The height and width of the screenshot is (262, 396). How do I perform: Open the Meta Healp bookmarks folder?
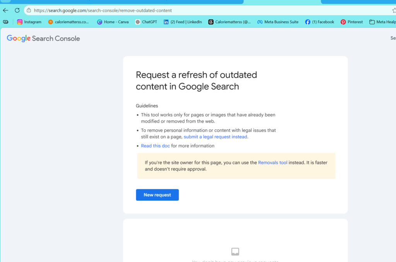point(382,22)
